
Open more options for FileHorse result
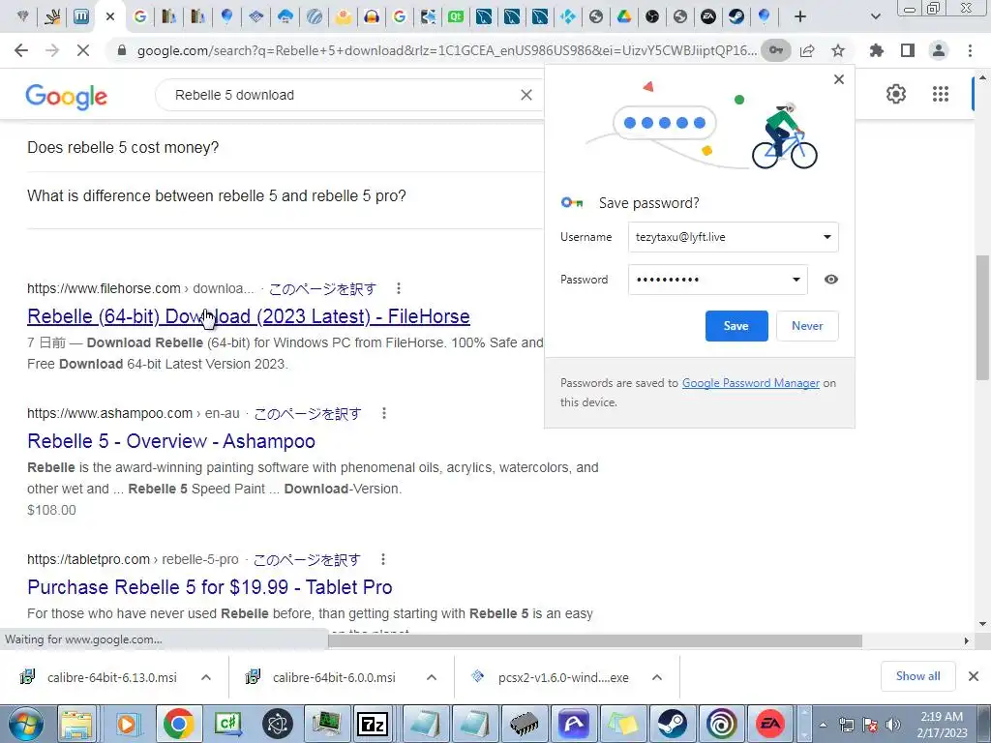(x=398, y=288)
